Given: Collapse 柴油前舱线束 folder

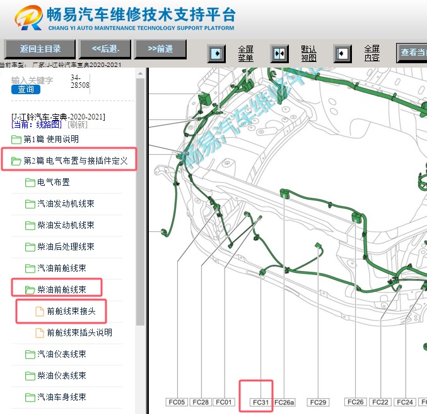Looking at the screenshot, I should [x=62, y=289].
